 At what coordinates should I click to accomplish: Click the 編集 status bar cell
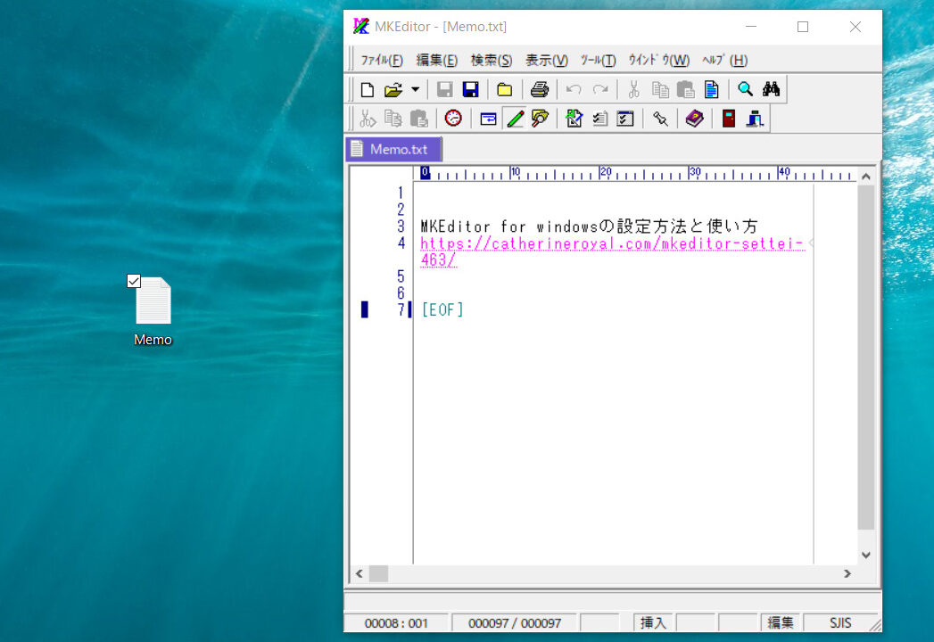pos(781,623)
